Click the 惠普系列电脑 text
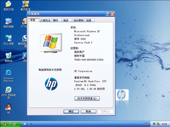This screenshot has height=127, width=170. [82, 77]
